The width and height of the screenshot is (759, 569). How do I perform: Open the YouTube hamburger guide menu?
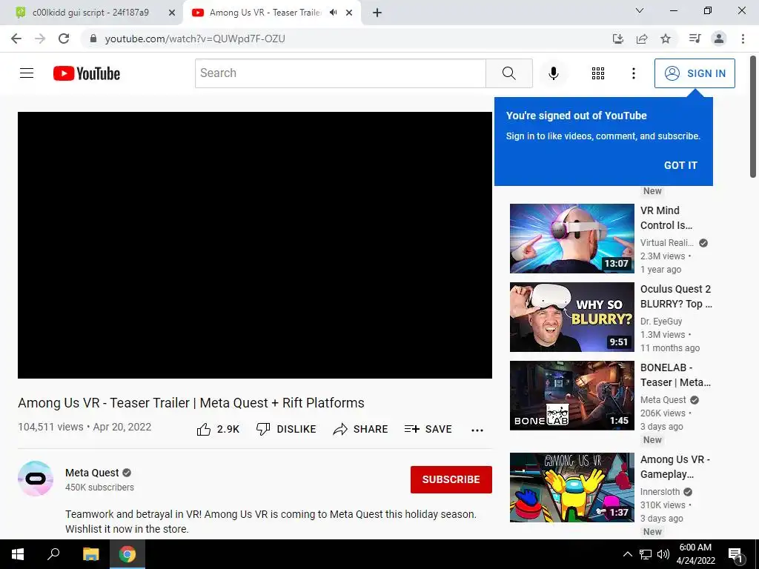point(27,73)
